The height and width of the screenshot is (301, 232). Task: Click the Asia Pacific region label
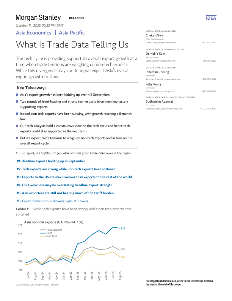[72, 33]
